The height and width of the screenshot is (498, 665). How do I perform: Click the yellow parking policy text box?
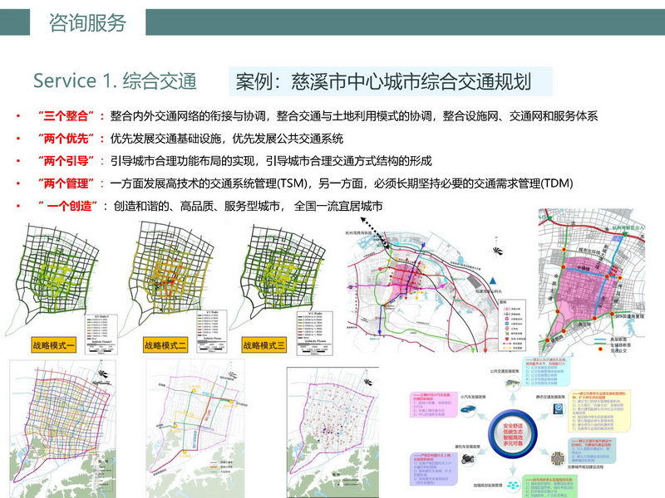599,411
